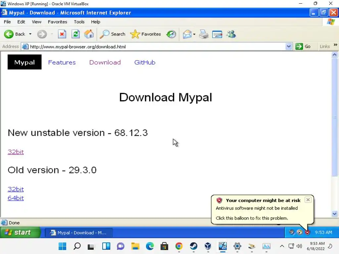
Task: Open the Favorites menu
Action: click(58, 22)
